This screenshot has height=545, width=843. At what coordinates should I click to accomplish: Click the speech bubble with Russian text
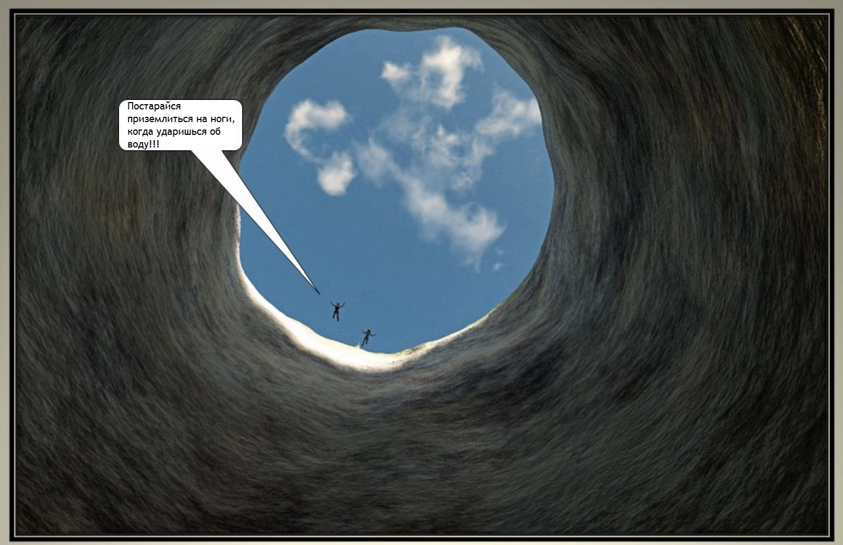click(x=180, y=125)
